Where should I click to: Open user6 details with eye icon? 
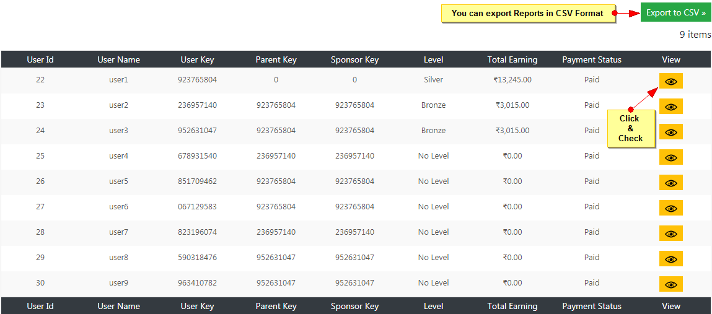[x=670, y=208]
